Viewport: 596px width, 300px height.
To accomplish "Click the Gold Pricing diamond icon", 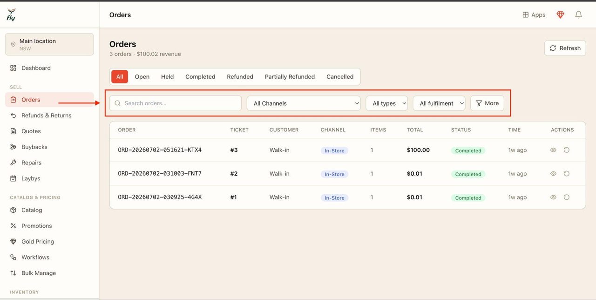I will pos(13,241).
